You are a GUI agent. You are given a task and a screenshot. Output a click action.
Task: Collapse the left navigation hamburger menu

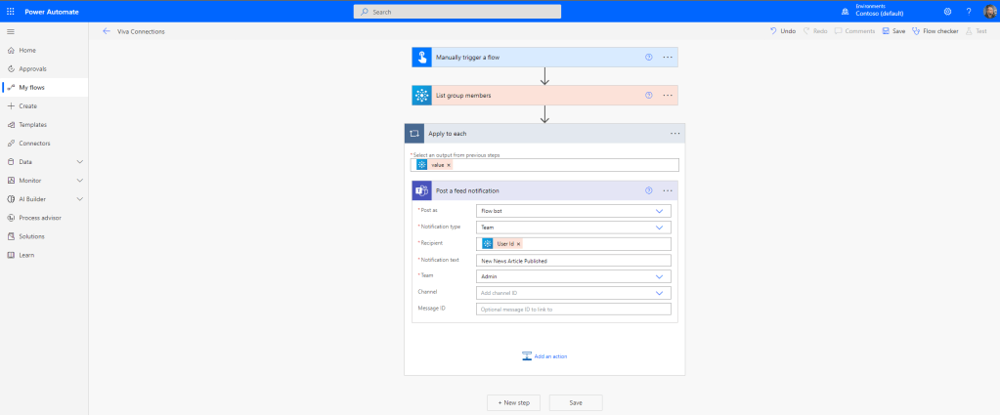click(x=10, y=31)
